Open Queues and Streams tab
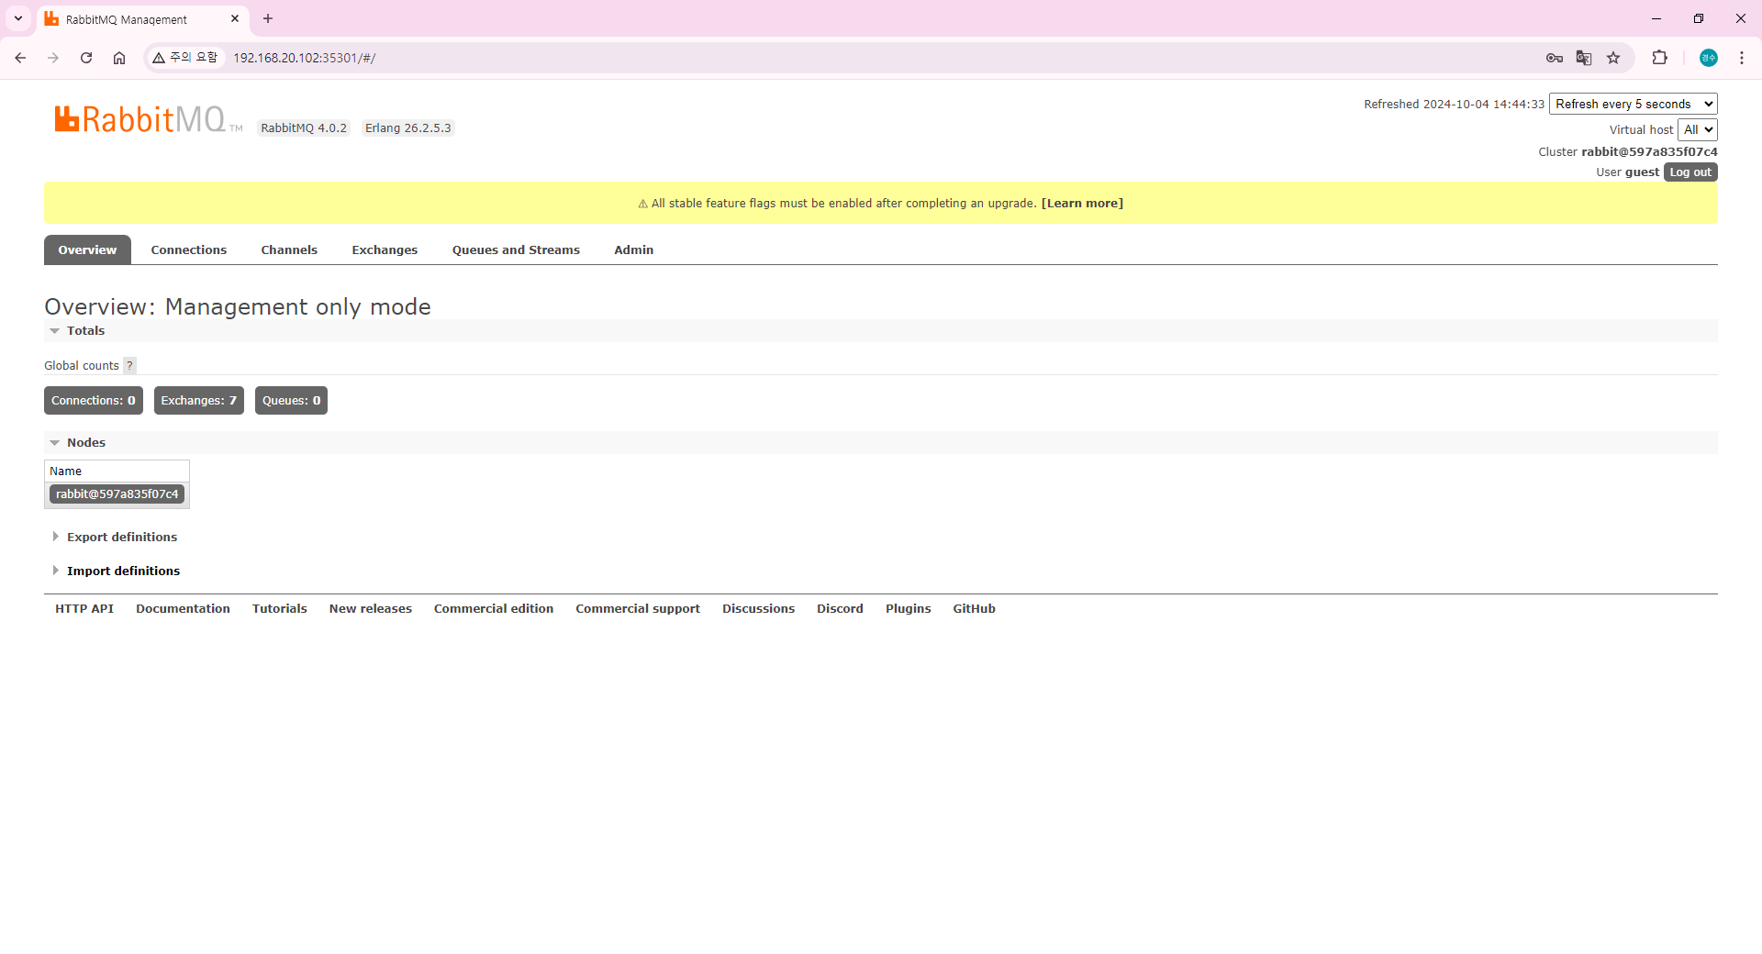The width and height of the screenshot is (1762, 954). [x=516, y=250]
